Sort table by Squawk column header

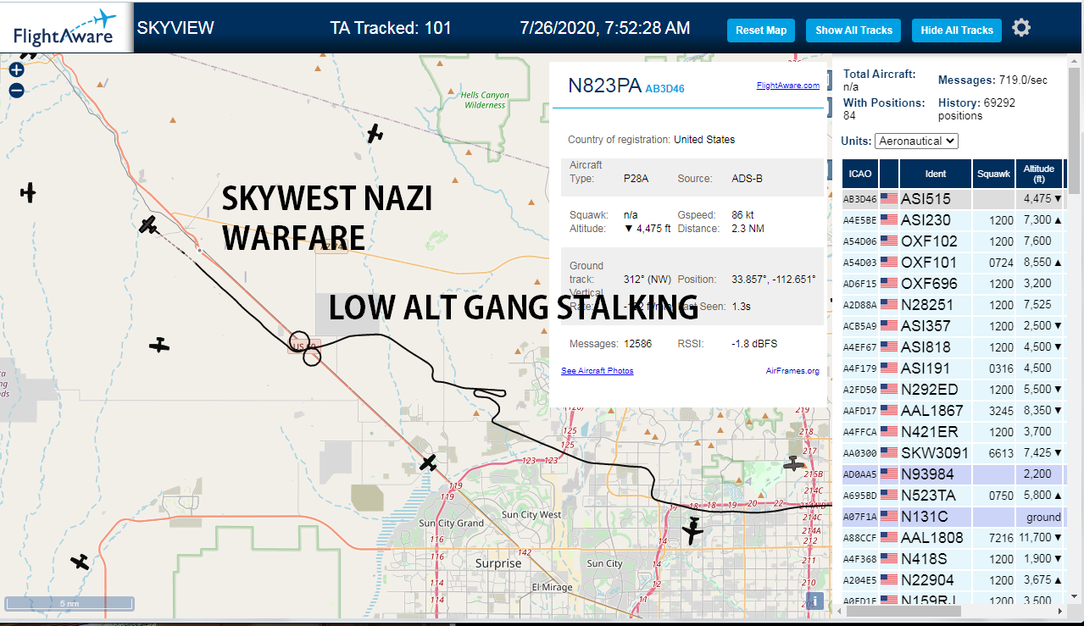(x=993, y=174)
